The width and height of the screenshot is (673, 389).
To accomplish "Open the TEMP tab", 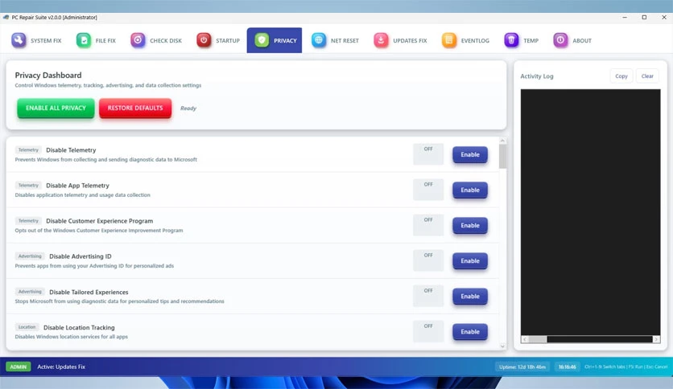I will (522, 40).
